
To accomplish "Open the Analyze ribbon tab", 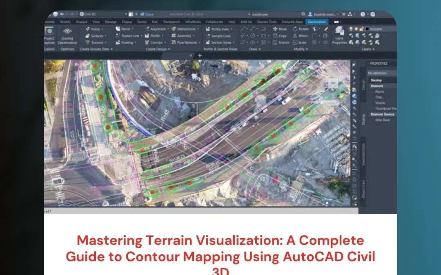I will (x=82, y=22).
